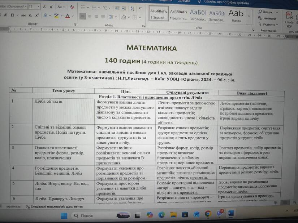Screen dimensions: 298x223
Task: Click Create PDF icon
Action: 289,19
